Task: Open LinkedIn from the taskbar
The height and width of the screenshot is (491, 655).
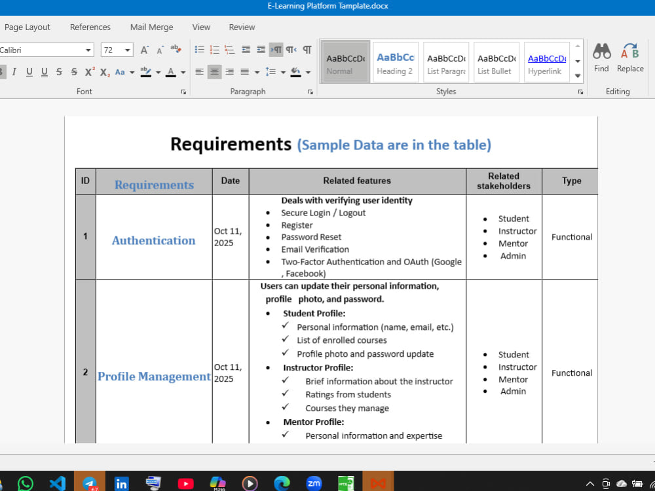Action: [x=122, y=484]
